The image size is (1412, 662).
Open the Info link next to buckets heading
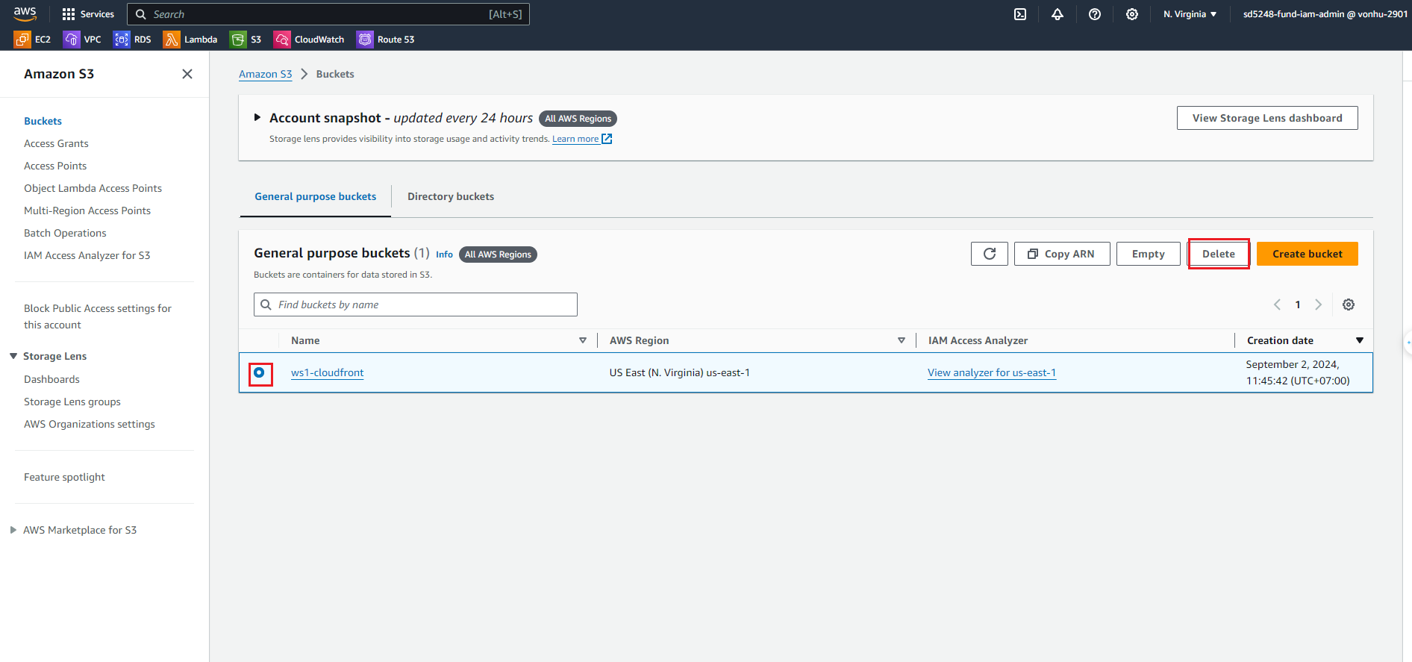pos(444,255)
